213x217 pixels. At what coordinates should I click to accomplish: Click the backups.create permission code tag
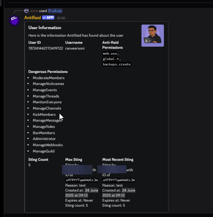tap(117, 64)
